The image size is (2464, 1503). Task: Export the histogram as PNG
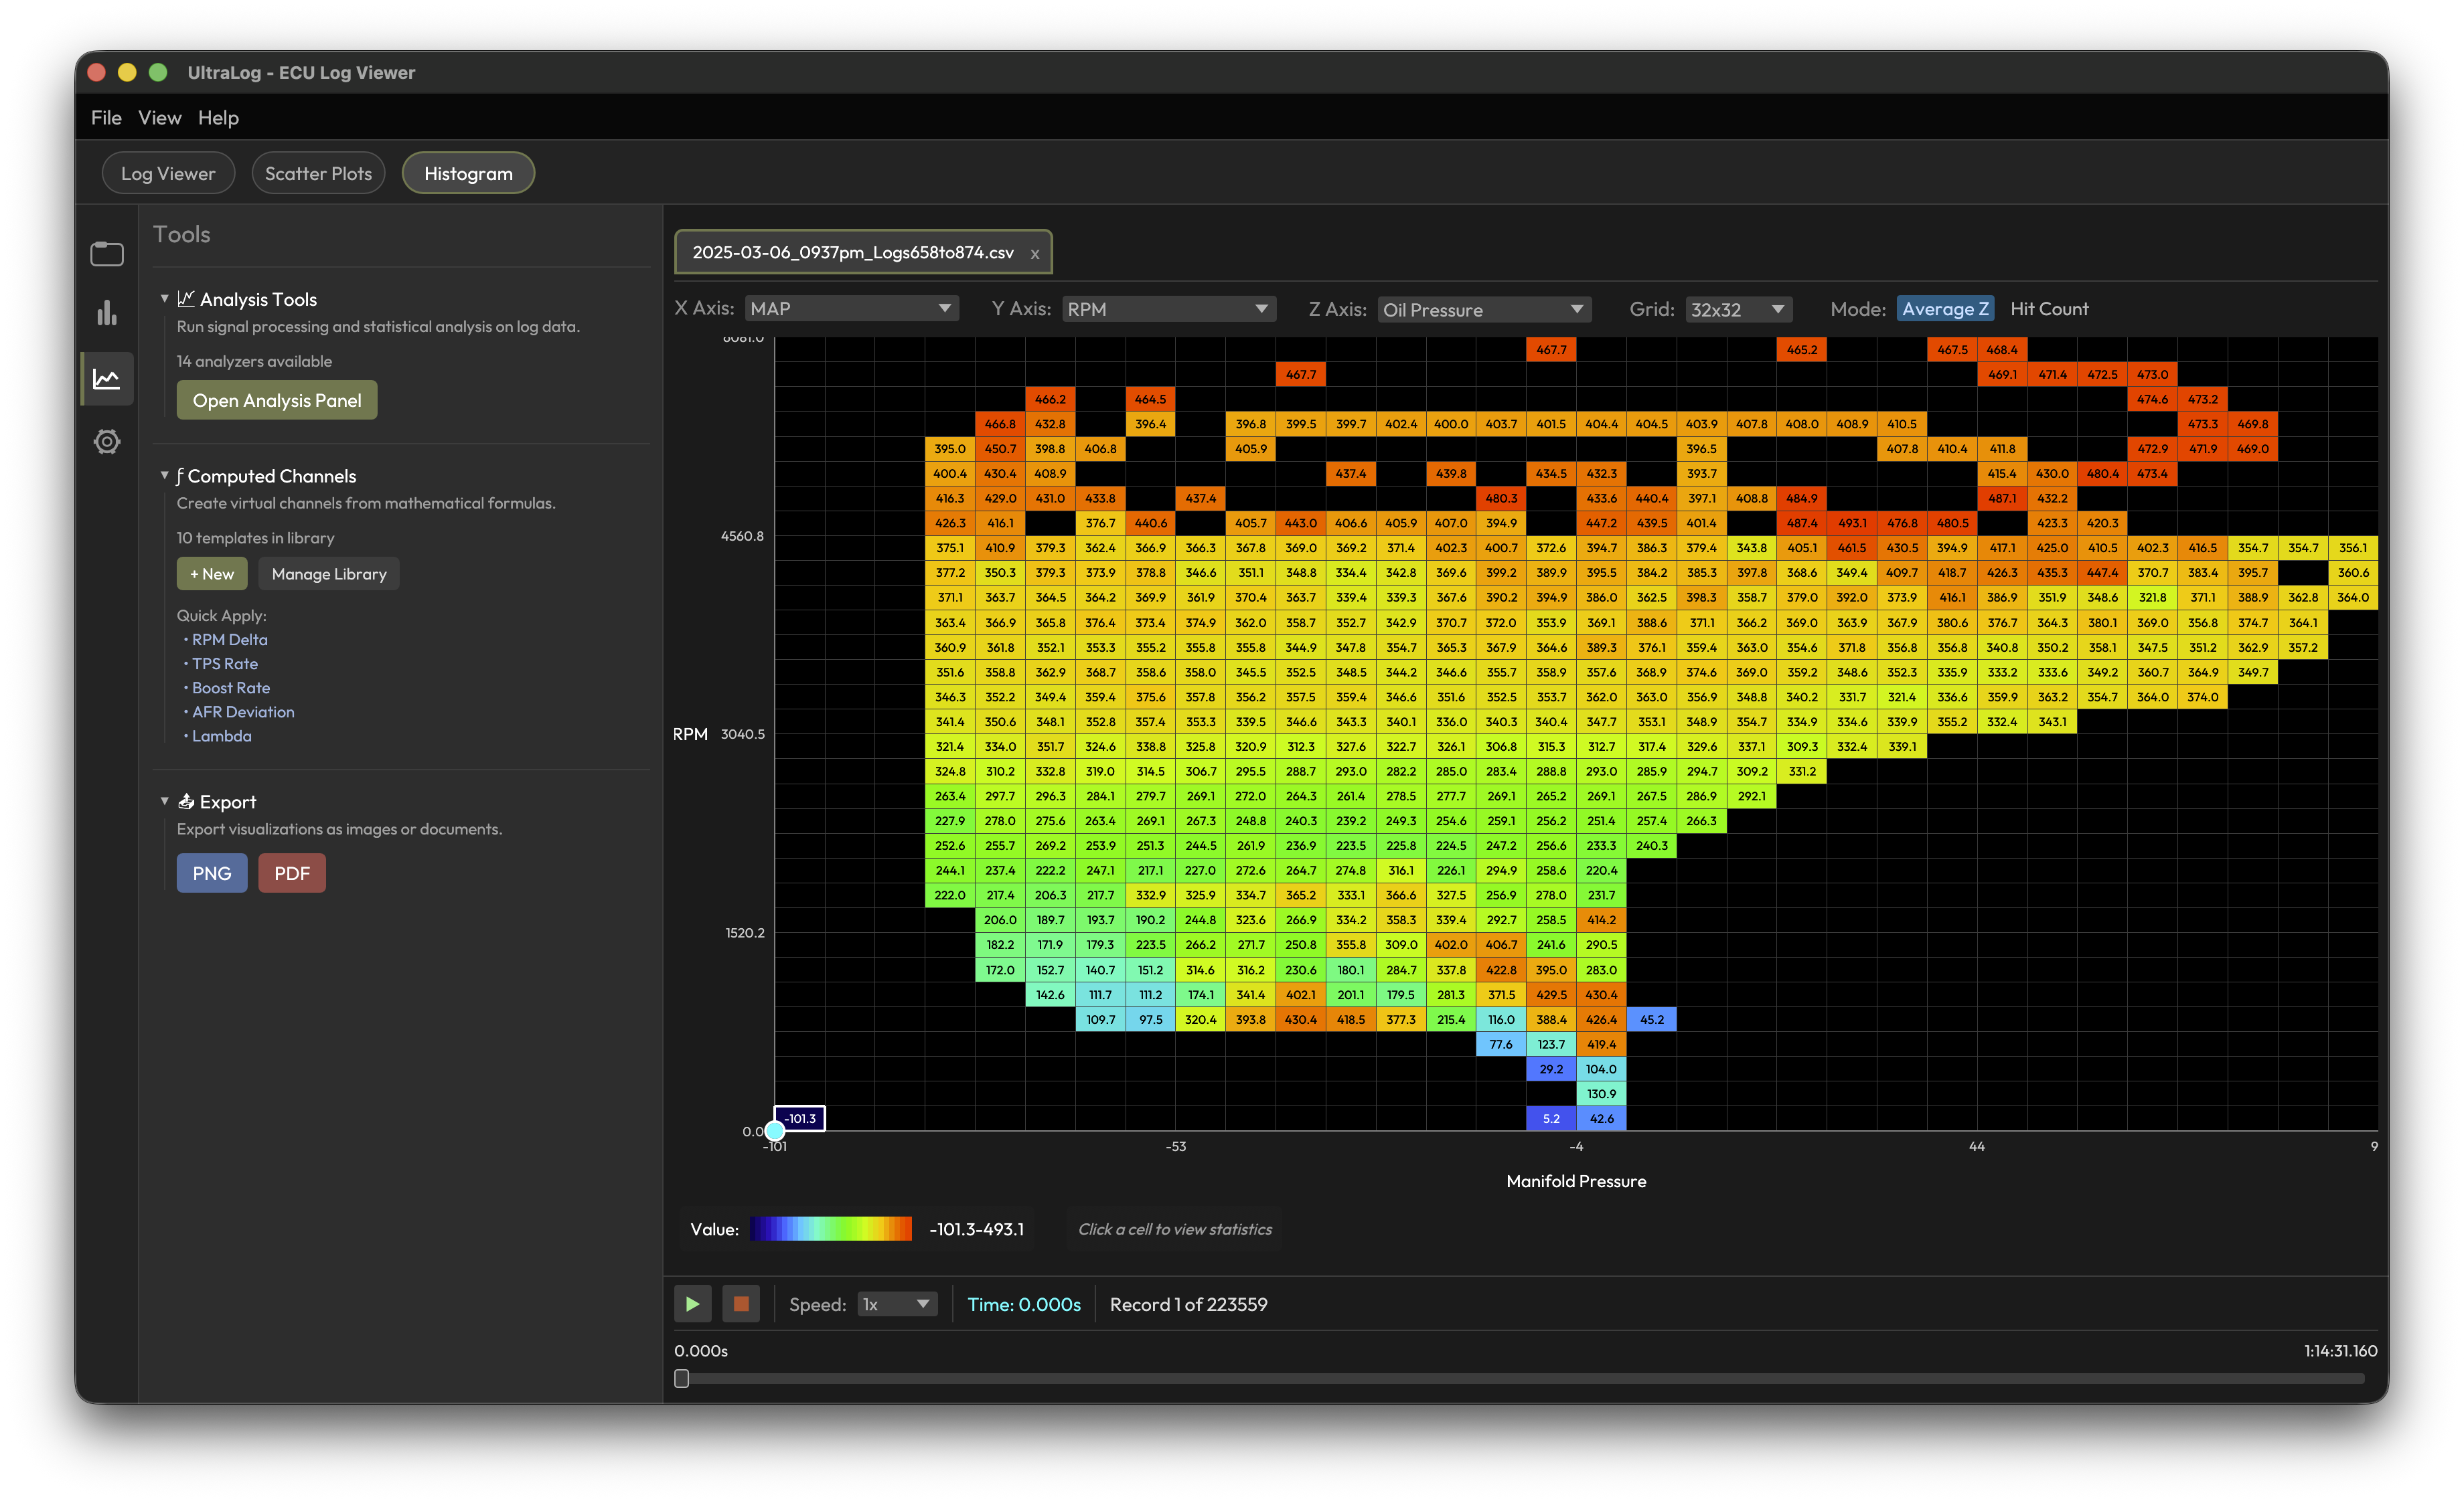(x=211, y=873)
